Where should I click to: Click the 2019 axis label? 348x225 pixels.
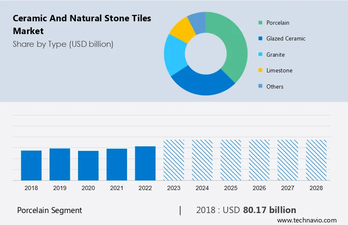[x=60, y=188]
